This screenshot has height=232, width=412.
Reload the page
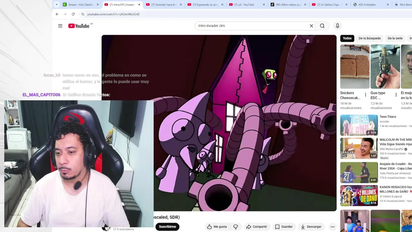tap(73, 14)
